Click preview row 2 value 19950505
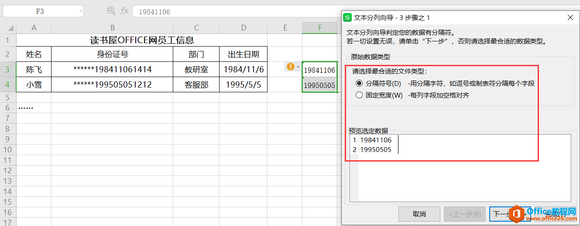 [x=376, y=150]
